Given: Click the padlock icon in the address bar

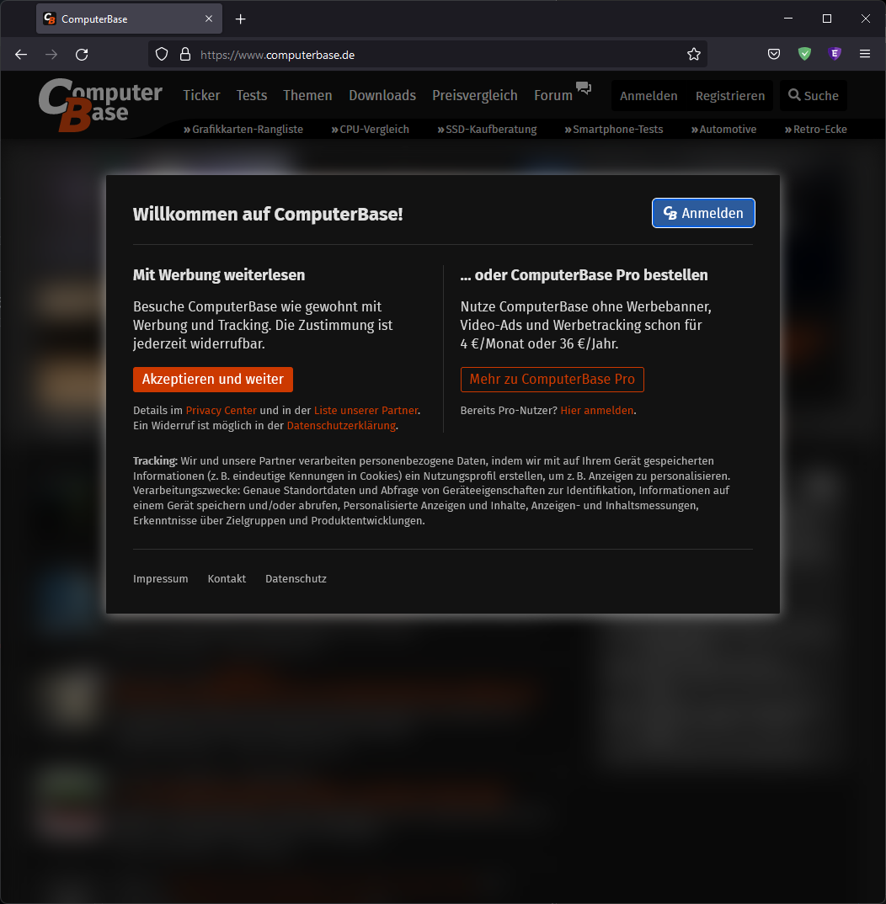Looking at the screenshot, I should click(184, 54).
